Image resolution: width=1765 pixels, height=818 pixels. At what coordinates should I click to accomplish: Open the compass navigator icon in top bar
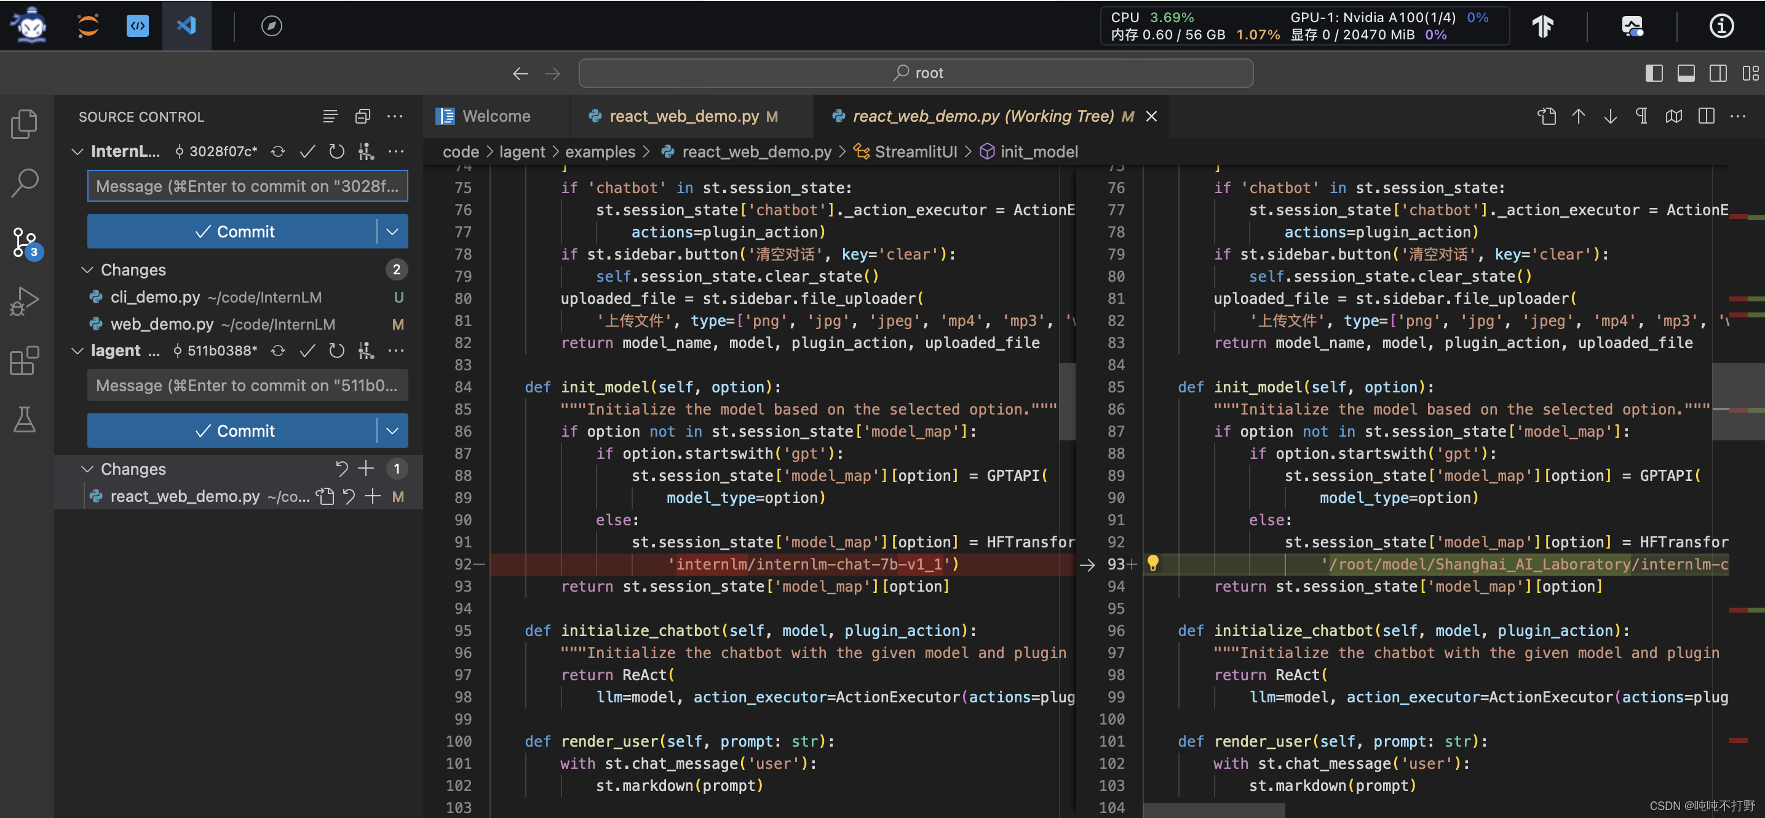(271, 26)
